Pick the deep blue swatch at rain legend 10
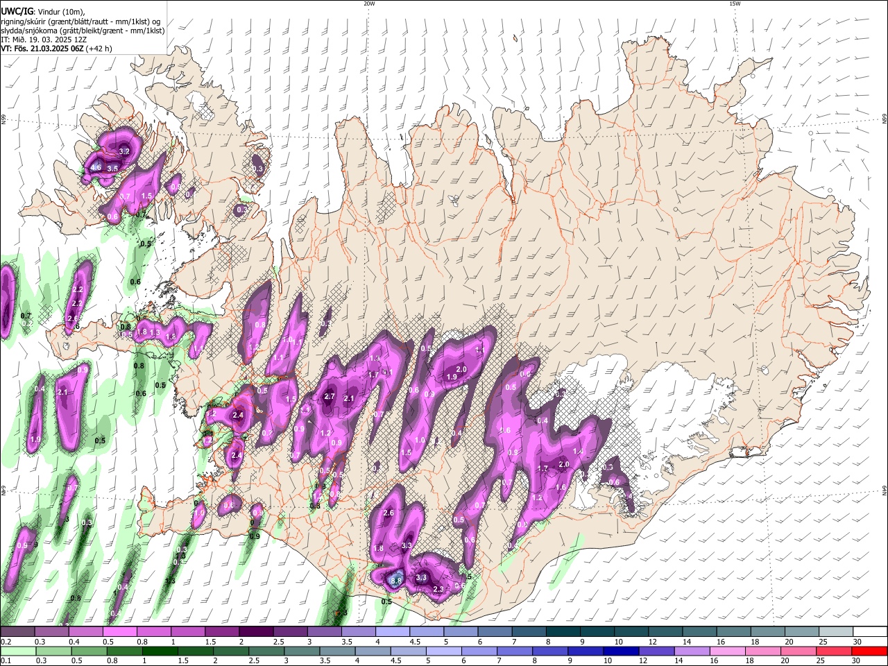The width and height of the screenshot is (888, 666). (621, 651)
